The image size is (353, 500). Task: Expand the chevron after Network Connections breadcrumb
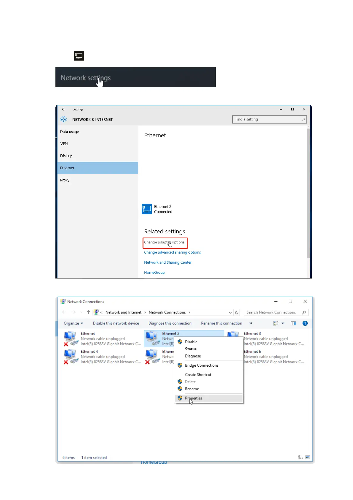(189, 312)
